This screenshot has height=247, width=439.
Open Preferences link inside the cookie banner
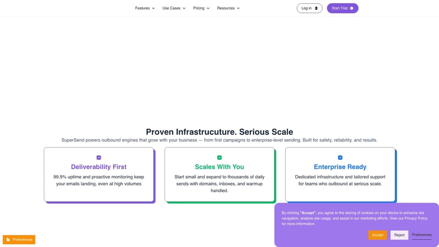click(422, 235)
